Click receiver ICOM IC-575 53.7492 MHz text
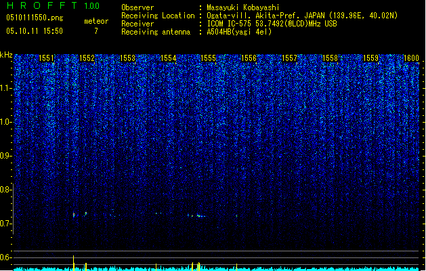Screen dimensions: 426x271 272,24
